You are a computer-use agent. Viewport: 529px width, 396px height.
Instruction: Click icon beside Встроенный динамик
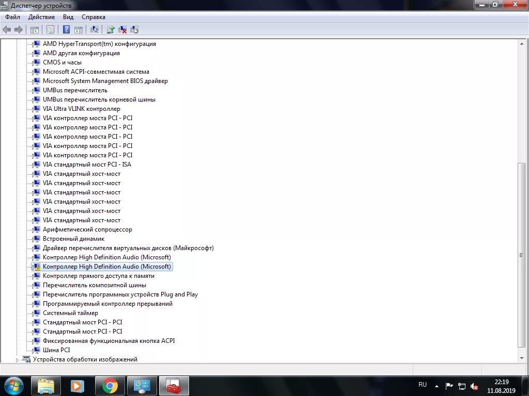click(x=36, y=239)
